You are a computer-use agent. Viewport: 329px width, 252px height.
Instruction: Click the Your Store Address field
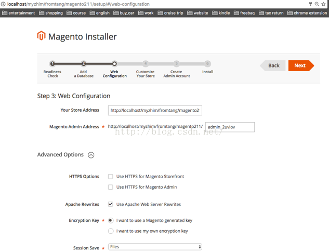[155, 110]
